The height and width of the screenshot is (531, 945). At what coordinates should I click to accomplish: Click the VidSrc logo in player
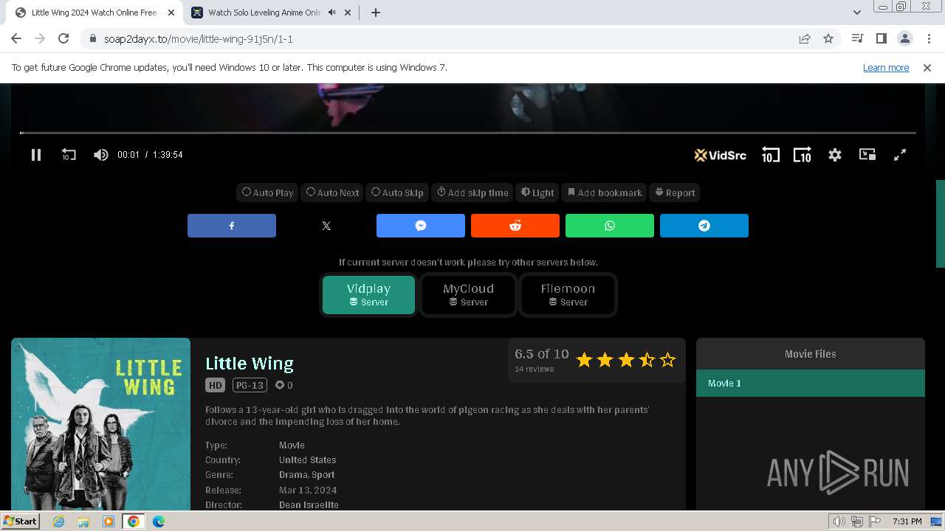click(x=721, y=155)
